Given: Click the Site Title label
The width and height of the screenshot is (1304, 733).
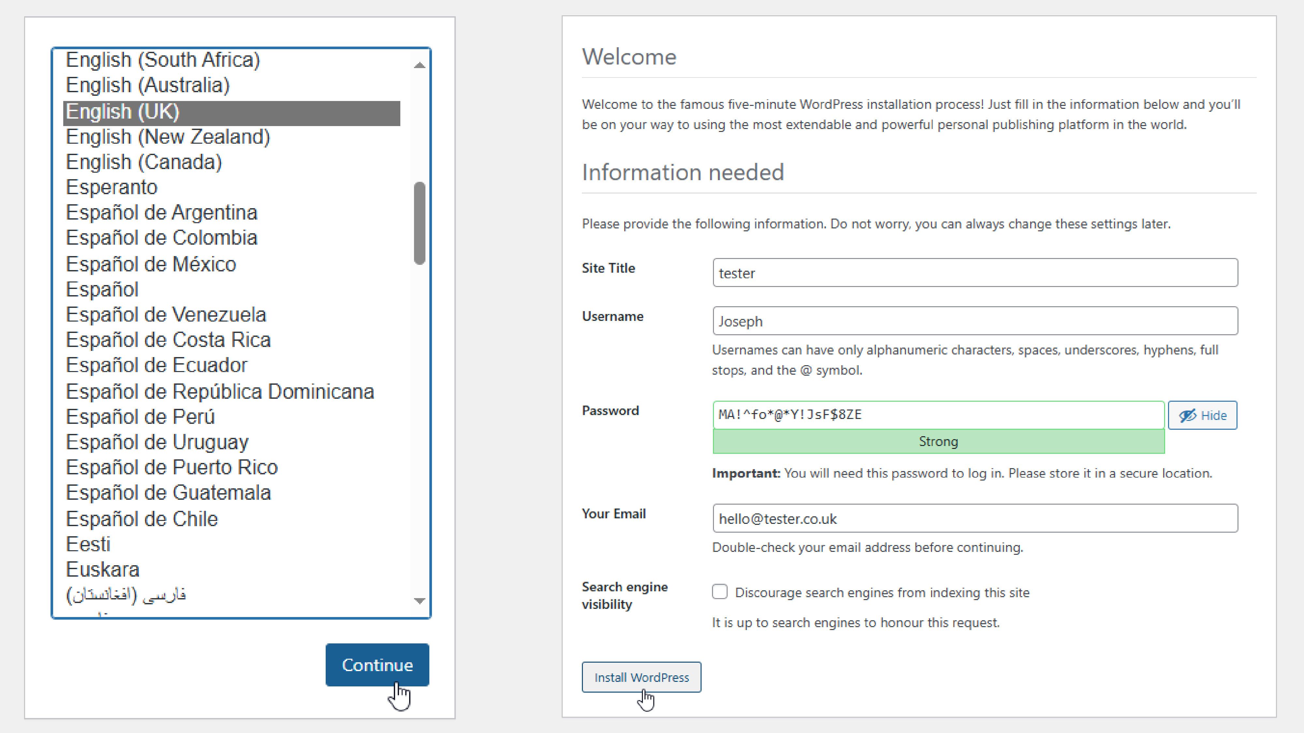Looking at the screenshot, I should [608, 268].
